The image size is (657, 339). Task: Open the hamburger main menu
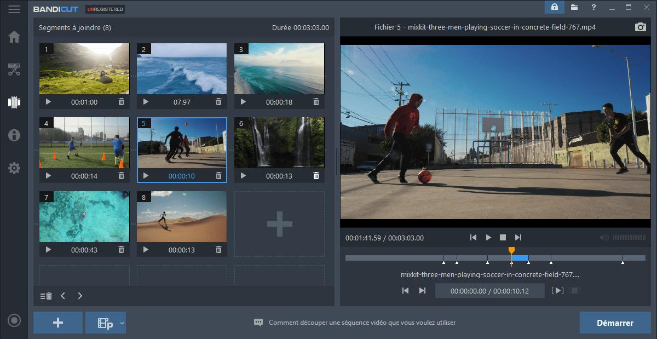pyautogui.click(x=14, y=9)
